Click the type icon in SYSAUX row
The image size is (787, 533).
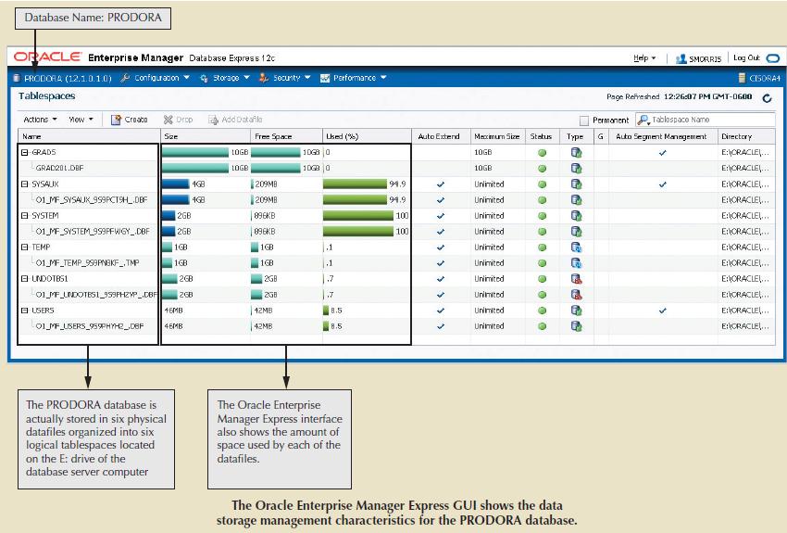[x=576, y=184]
